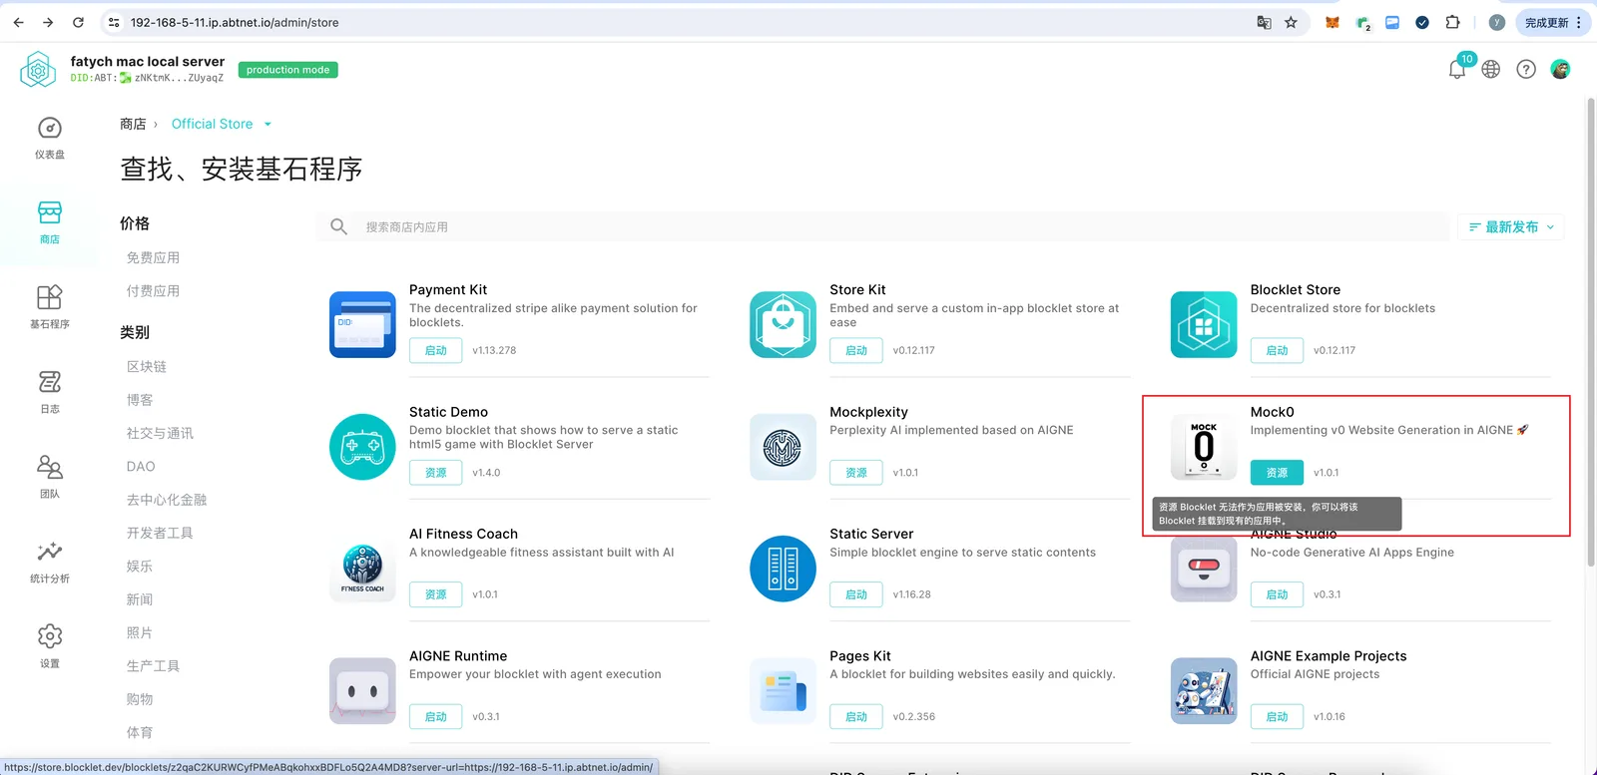Select the 娱乐 category
This screenshot has height=775, width=1597.
click(140, 567)
